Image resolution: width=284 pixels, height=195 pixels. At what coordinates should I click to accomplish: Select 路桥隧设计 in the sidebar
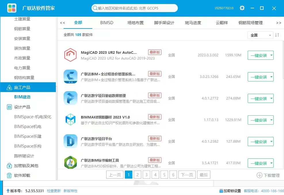(24, 156)
